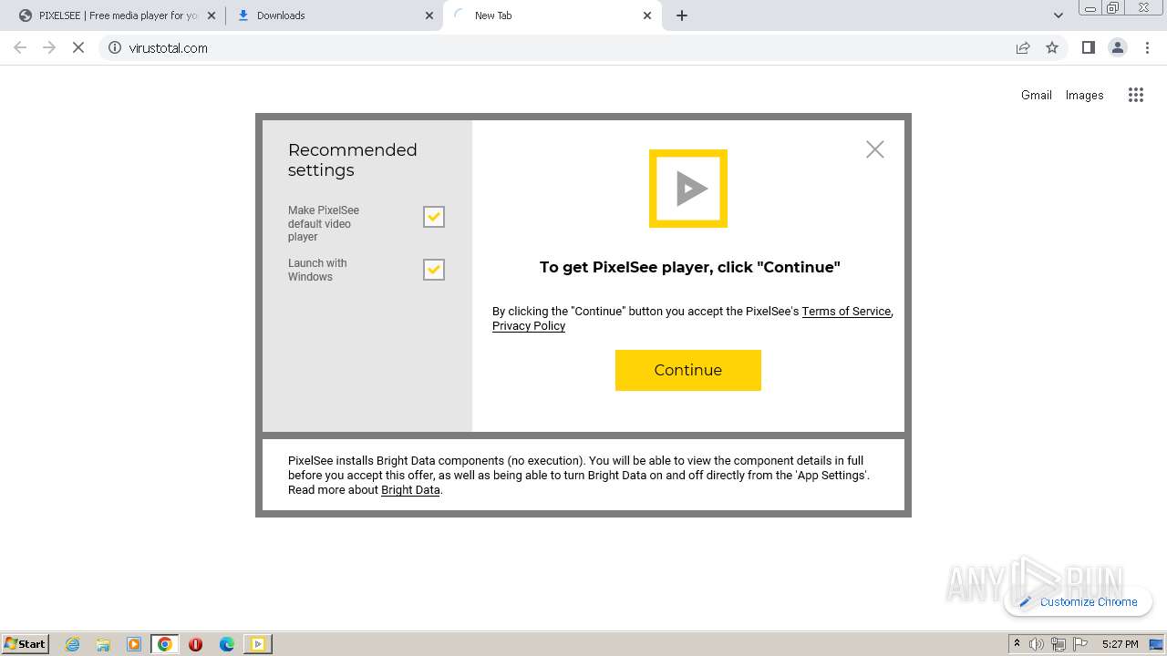This screenshot has height=656, width=1167.
Task: Go back to previous page
Action: pos(20,48)
